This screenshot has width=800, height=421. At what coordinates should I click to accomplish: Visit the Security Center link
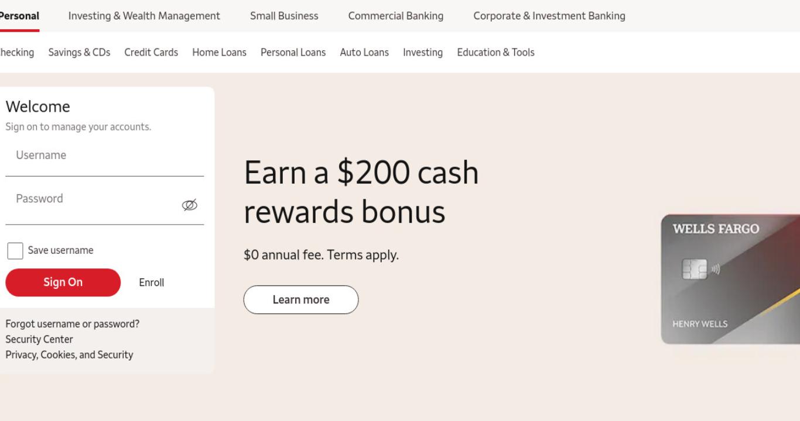[x=39, y=339]
